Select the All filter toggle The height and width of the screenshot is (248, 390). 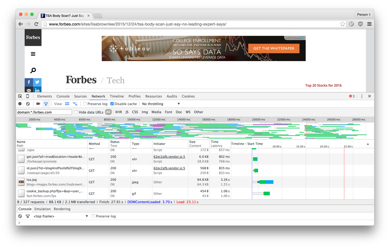108,112
